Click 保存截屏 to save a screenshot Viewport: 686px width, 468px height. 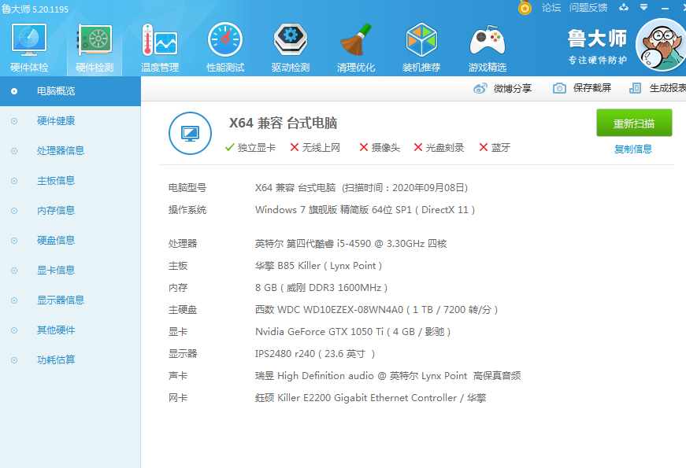click(x=582, y=88)
